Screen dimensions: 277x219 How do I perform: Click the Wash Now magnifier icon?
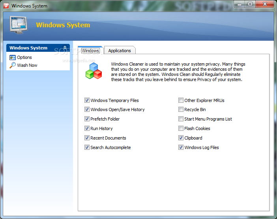coord(13,65)
